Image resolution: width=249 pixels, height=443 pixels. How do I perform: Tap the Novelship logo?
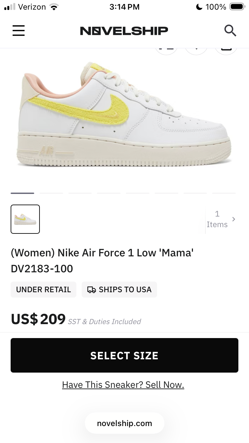click(x=124, y=31)
